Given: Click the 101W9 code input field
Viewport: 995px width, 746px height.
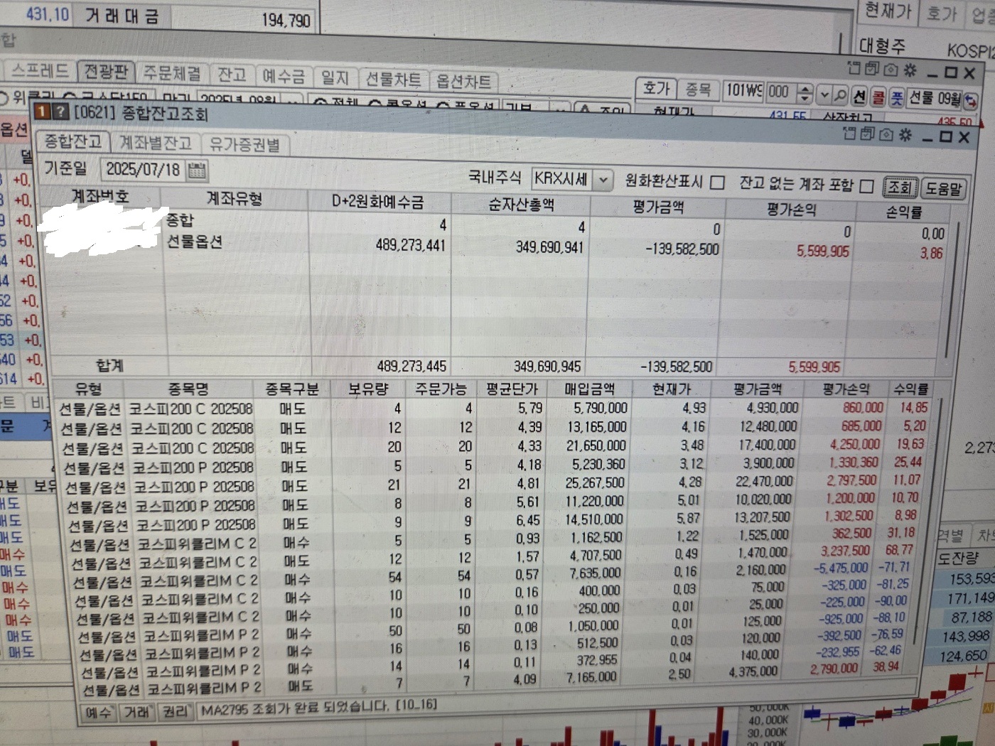Looking at the screenshot, I should pyautogui.click(x=744, y=91).
